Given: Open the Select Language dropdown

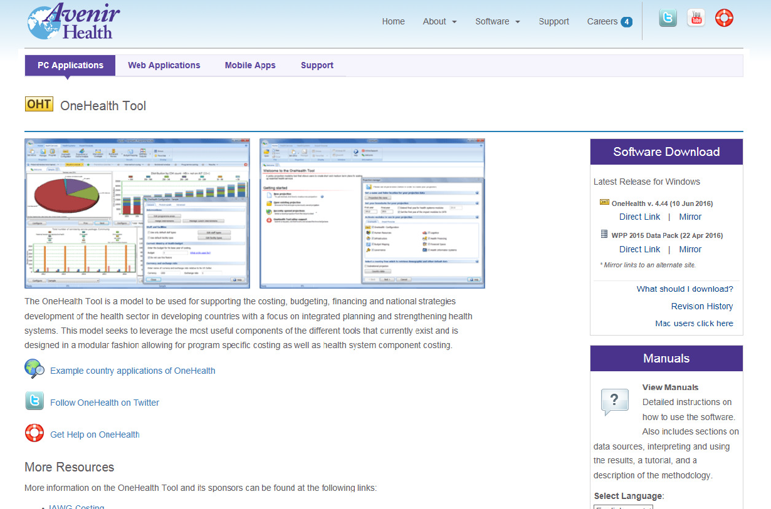Looking at the screenshot, I should [623, 506].
